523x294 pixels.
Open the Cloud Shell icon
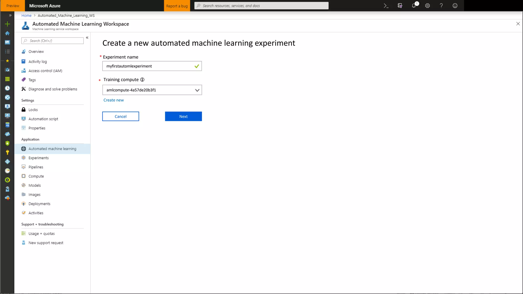point(386,6)
